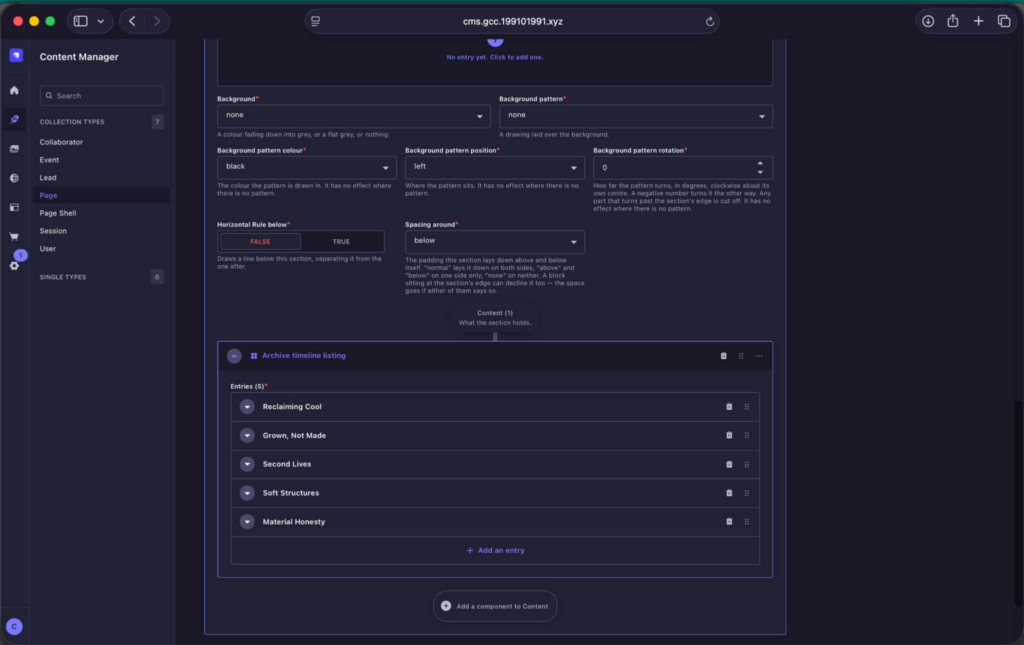This screenshot has height=645, width=1024.
Task: Click the Content Manager search field
Action: (x=102, y=95)
